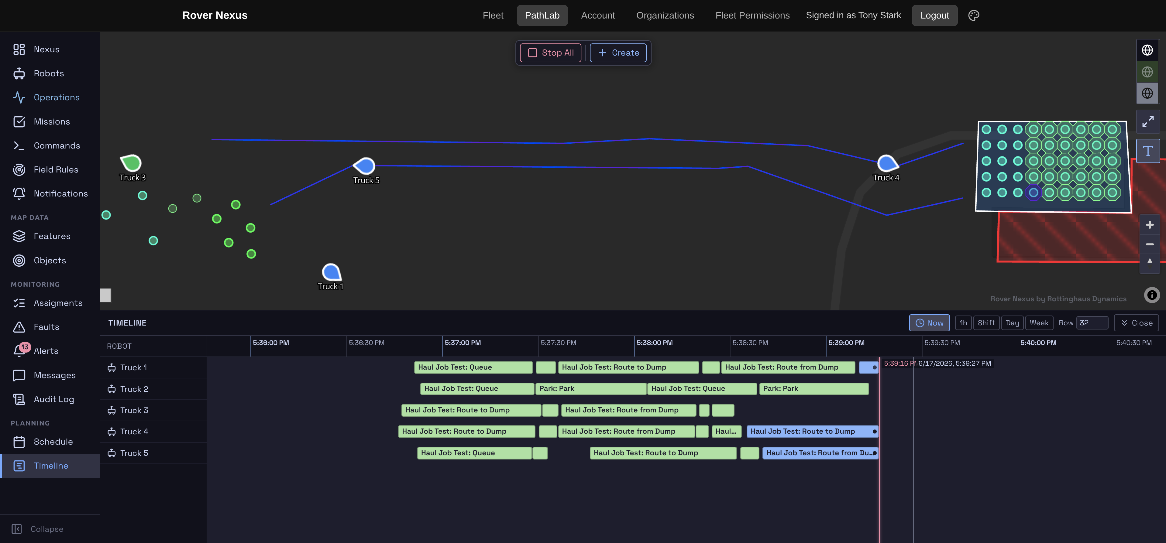The height and width of the screenshot is (543, 1166).
Task: Open Alerts with 13 badge
Action: [x=50, y=351]
